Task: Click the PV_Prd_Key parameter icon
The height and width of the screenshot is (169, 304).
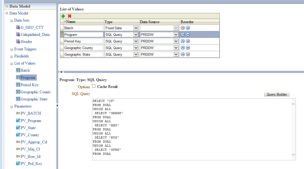Action: [x=18, y=164]
